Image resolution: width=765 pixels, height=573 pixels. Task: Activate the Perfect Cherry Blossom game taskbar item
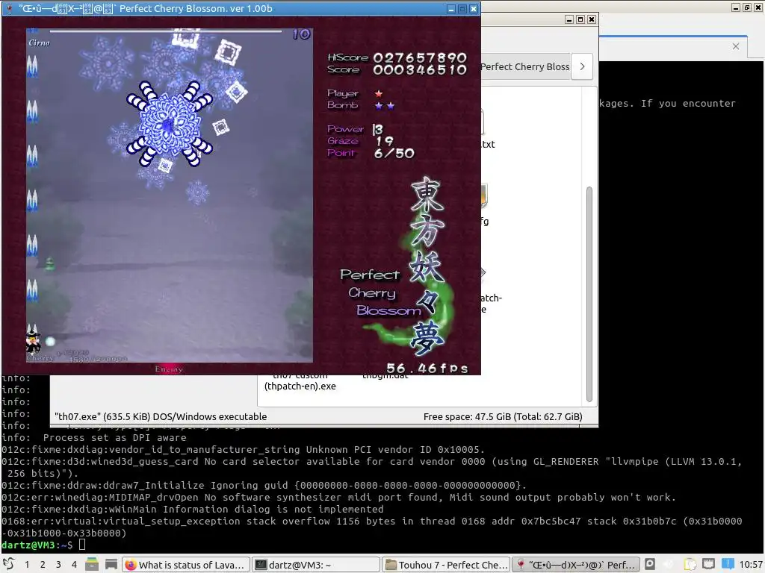click(576, 564)
